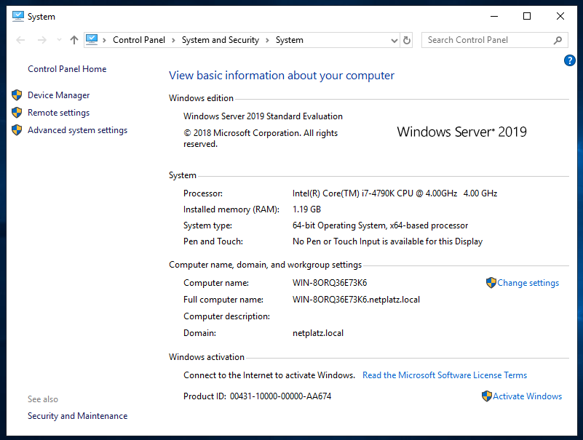Image resolution: width=583 pixels, height=440 pixels.
Task: Click the System window title icon
Action: tap(18, 16)
